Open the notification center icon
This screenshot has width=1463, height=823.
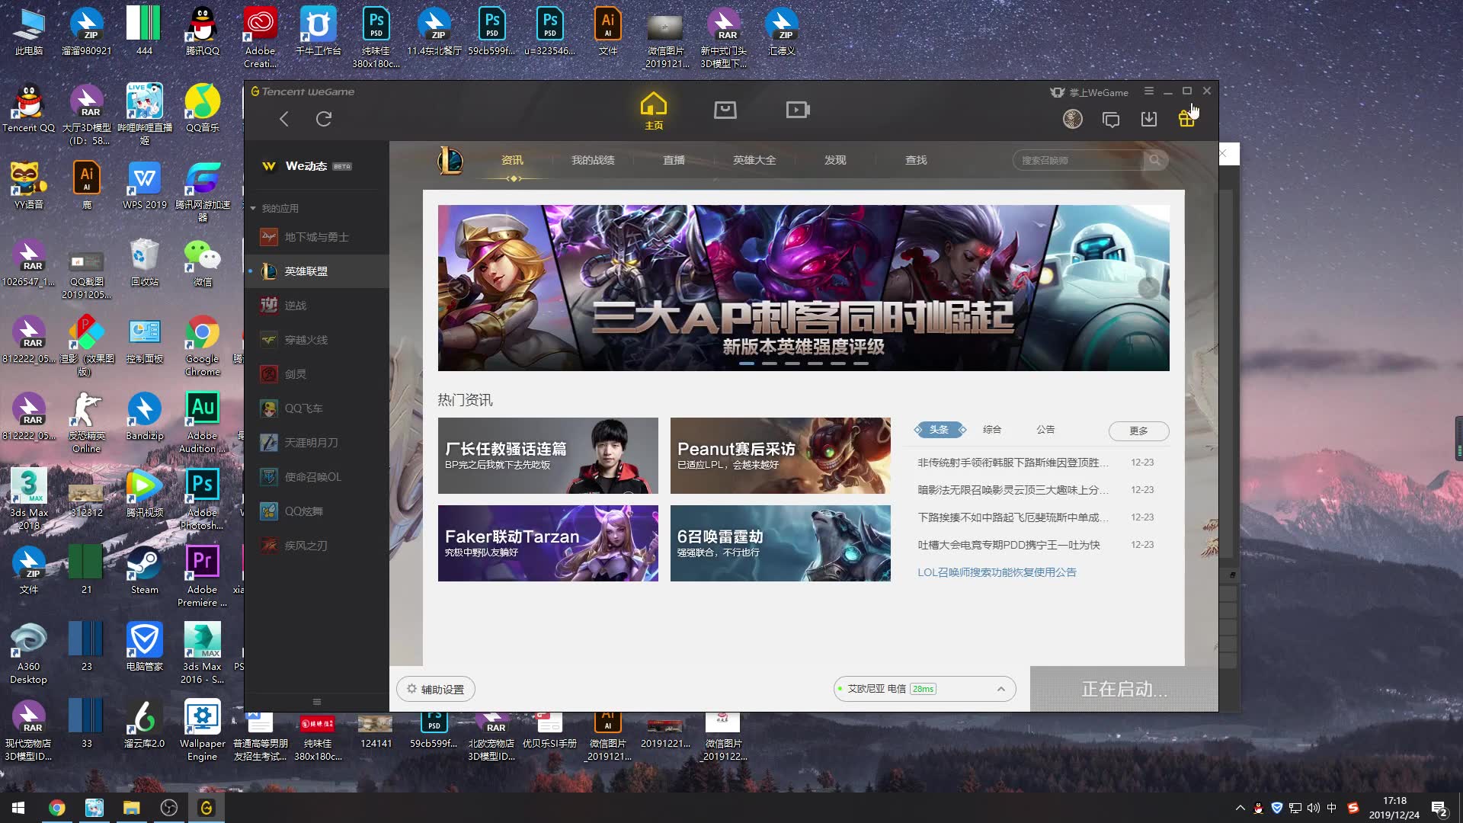[1439, 809]
